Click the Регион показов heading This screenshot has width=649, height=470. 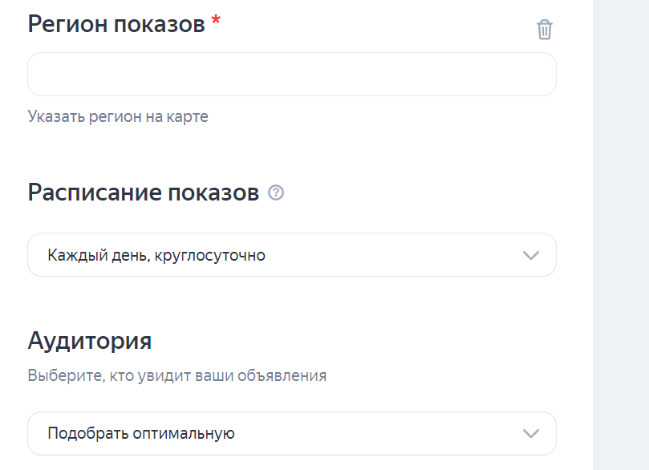pyautogui.click(x=116, y=25)
